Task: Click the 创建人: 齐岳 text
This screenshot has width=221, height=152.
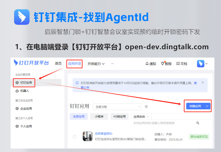Action: click(x=163, y=134)
